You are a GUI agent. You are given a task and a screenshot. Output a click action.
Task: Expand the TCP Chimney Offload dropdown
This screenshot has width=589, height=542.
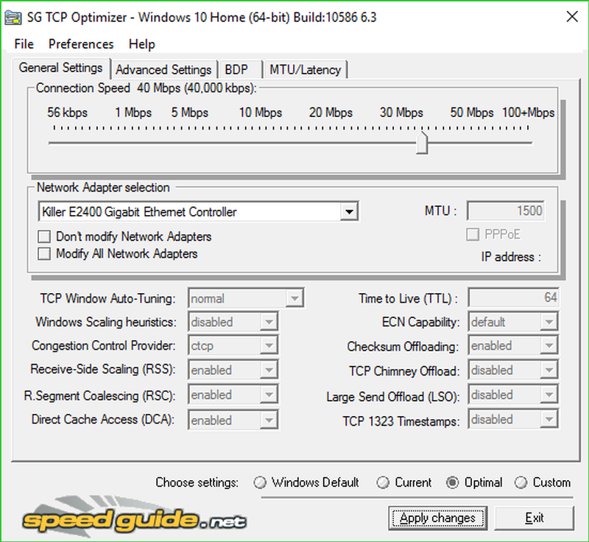(x=549, y=370)
